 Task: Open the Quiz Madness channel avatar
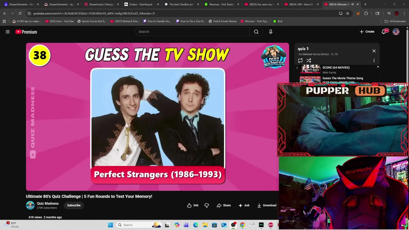click(x=30, y=205)
